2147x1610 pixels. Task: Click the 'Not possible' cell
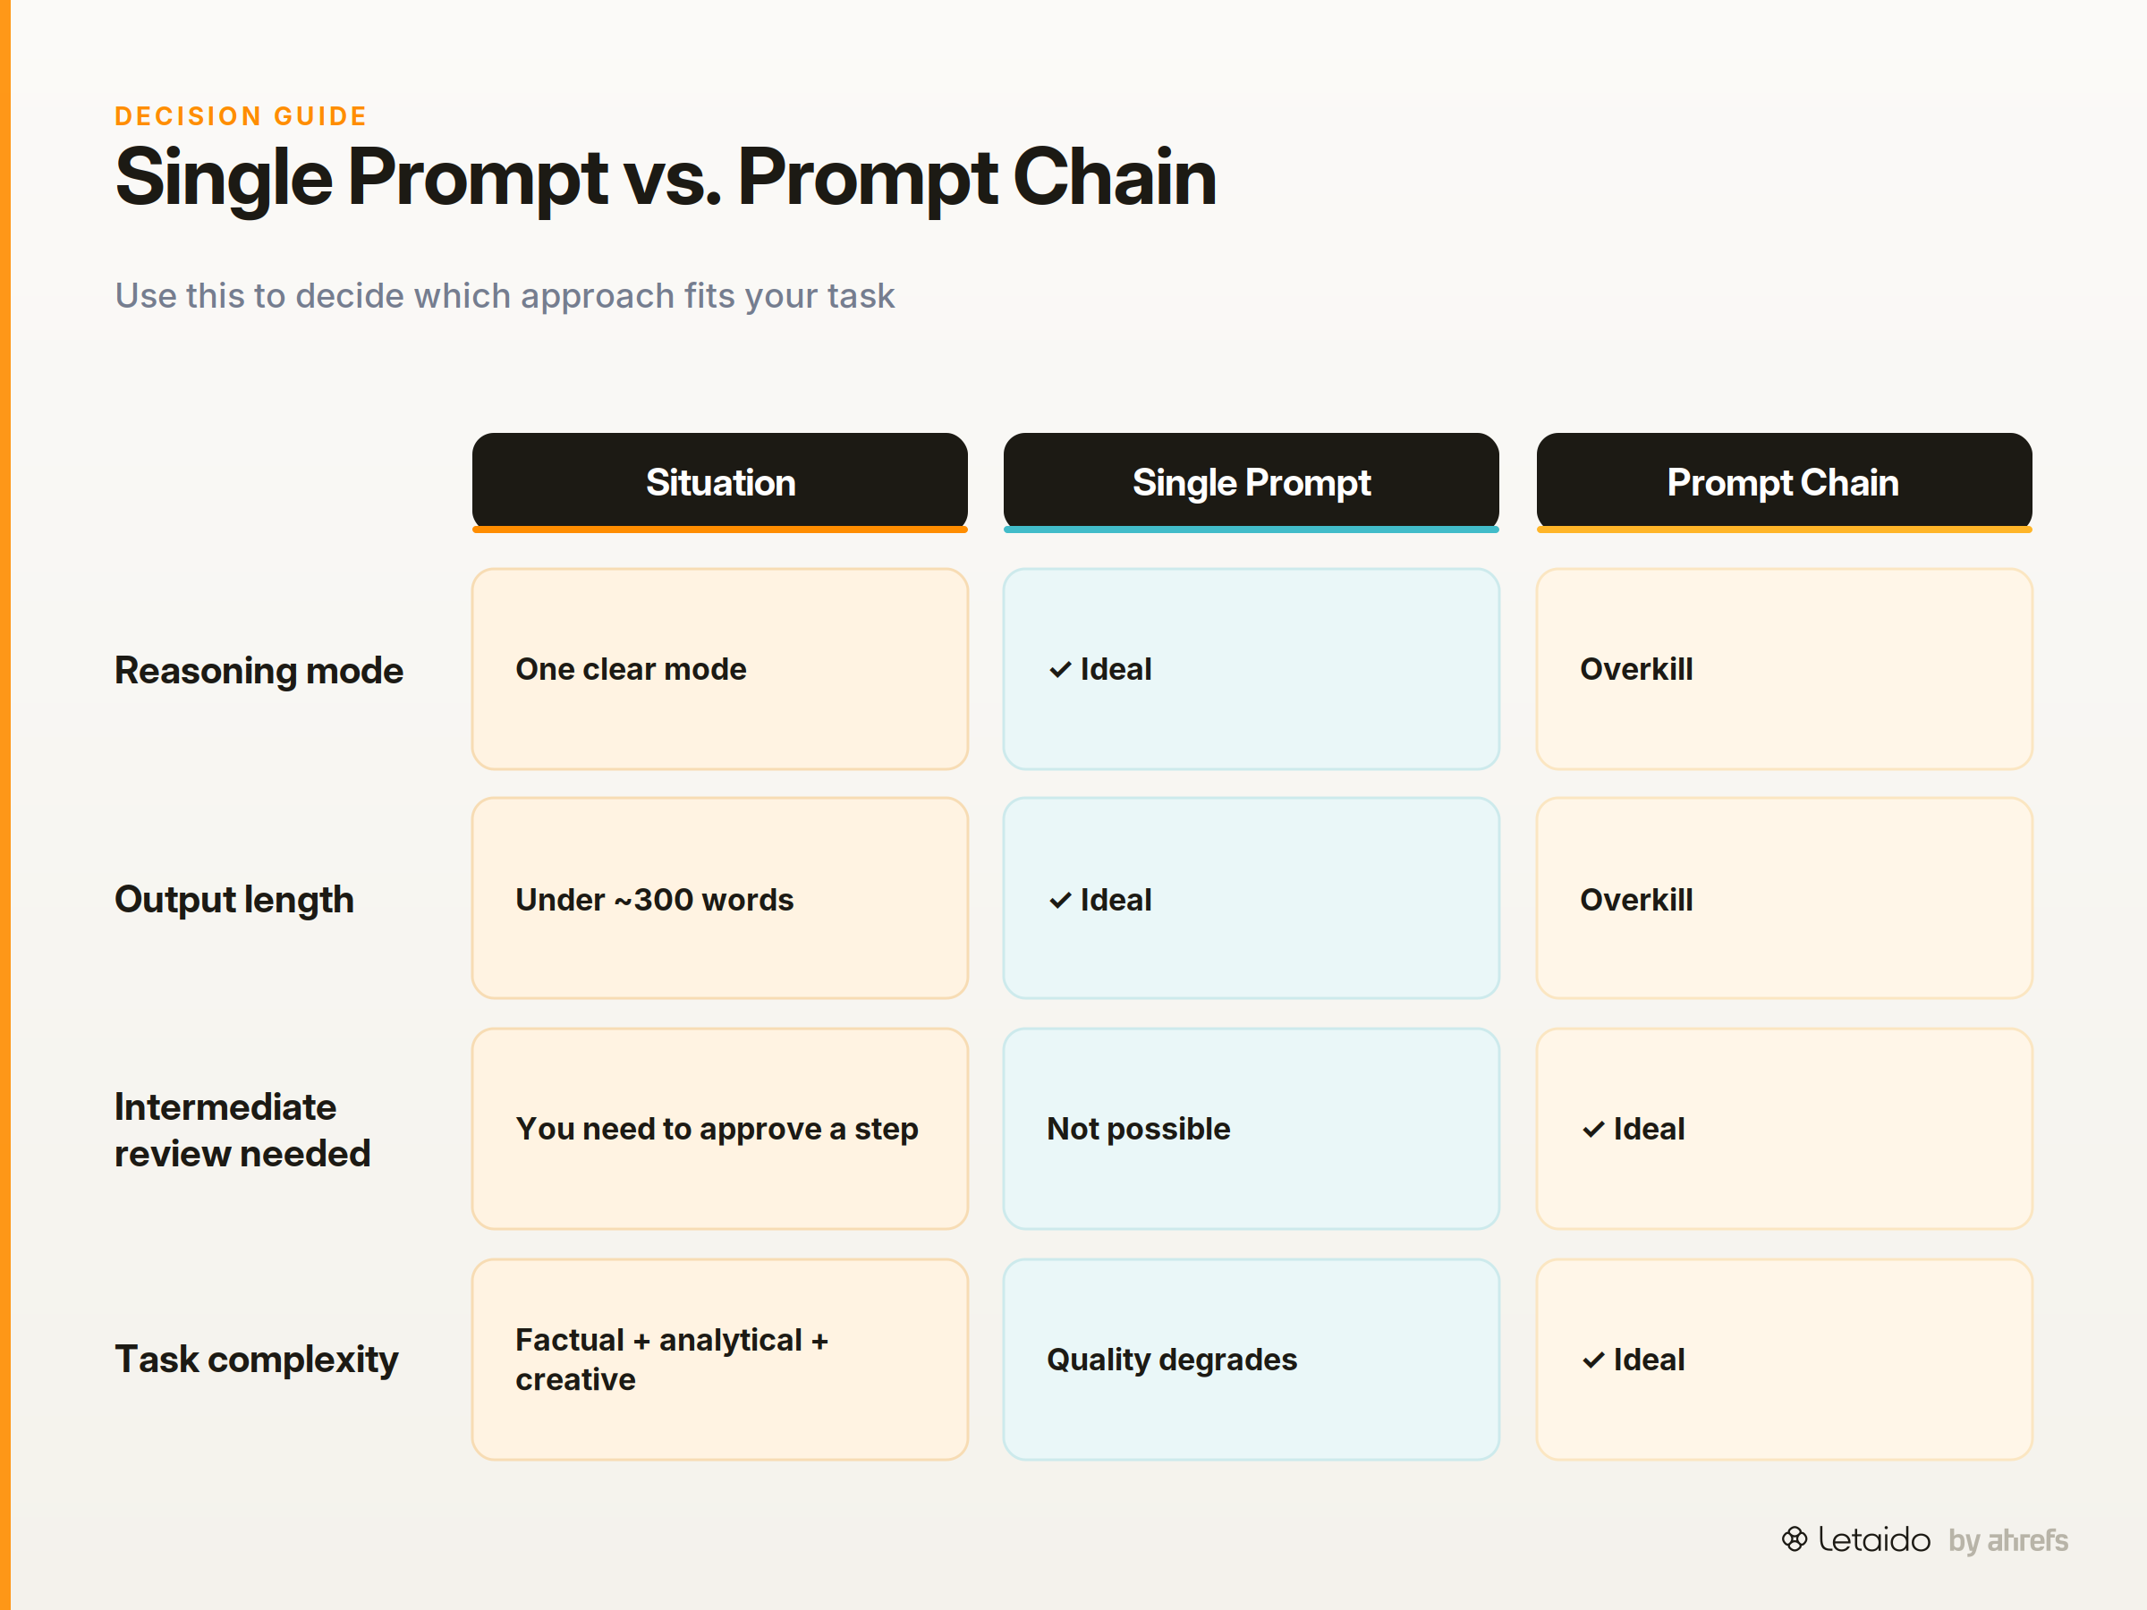[1252, 1129]
